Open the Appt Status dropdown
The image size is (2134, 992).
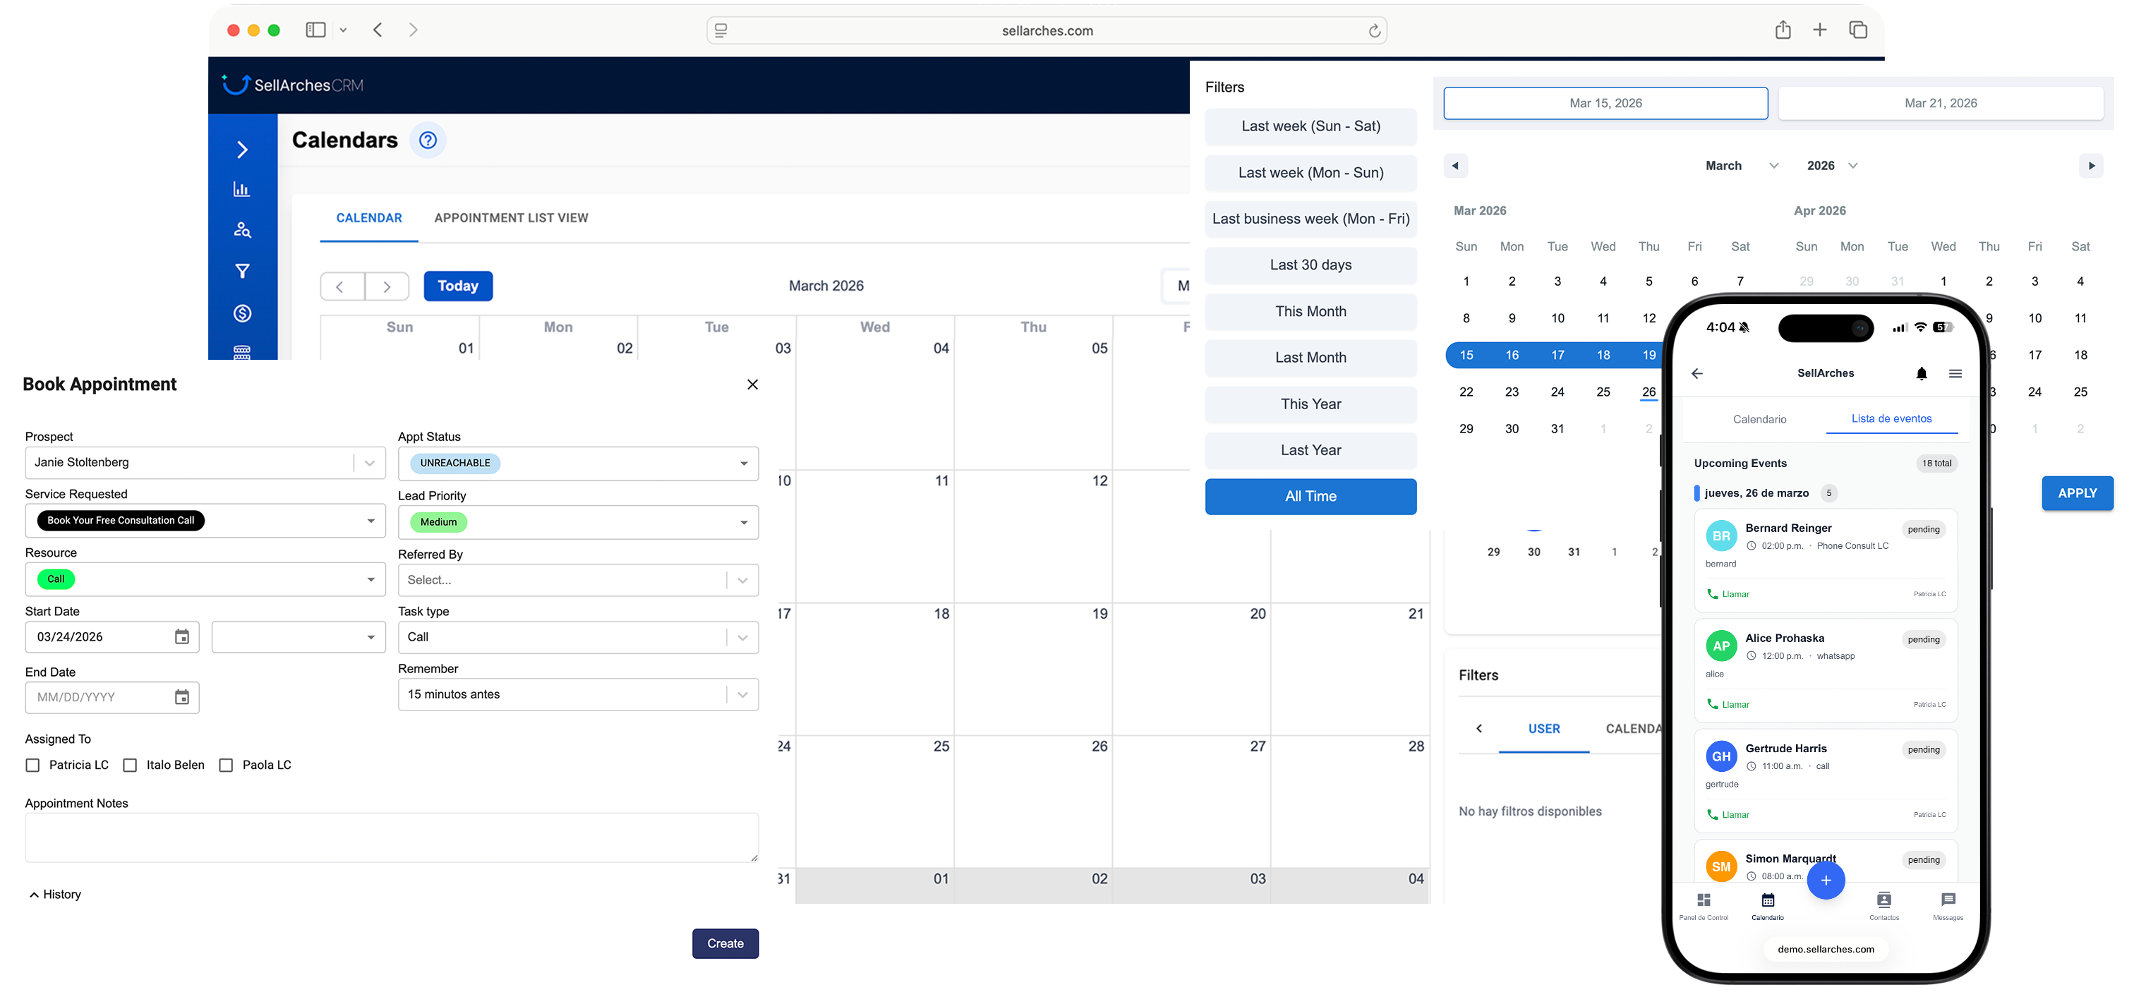pyautogui.click(x=578, y=464)
